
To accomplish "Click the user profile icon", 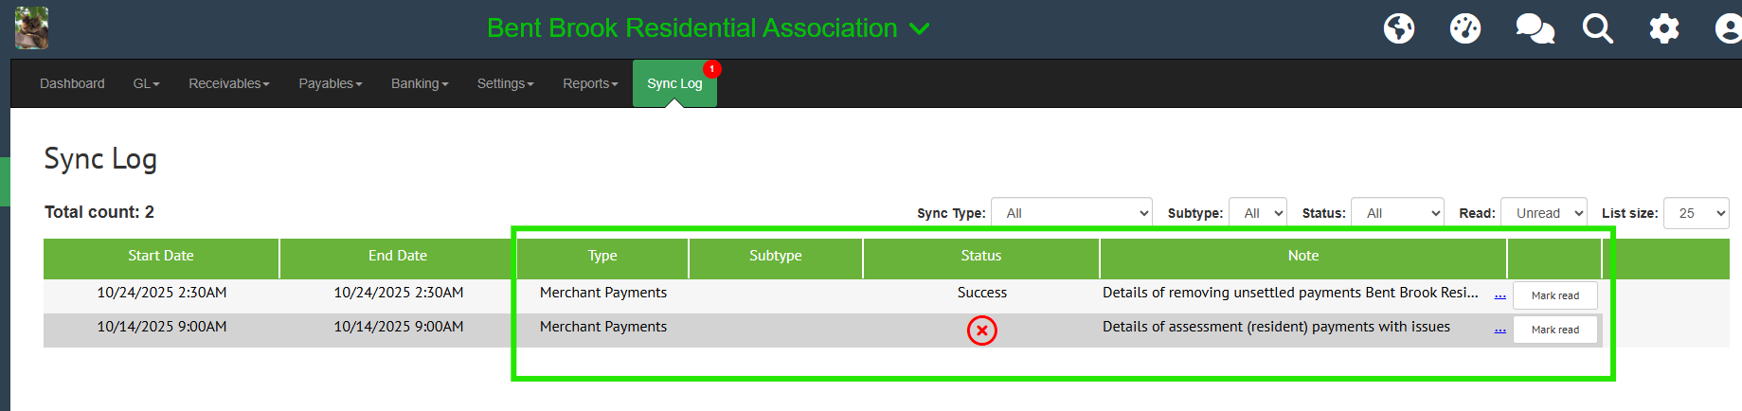I will click(1728, 28).
